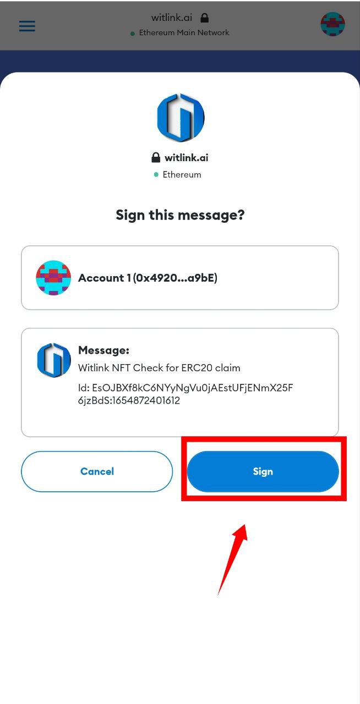Image resolution: width=360 pixels, height=704 pixels.
Task: Click the green dot beside Ethereum
Action: (156, 175)
